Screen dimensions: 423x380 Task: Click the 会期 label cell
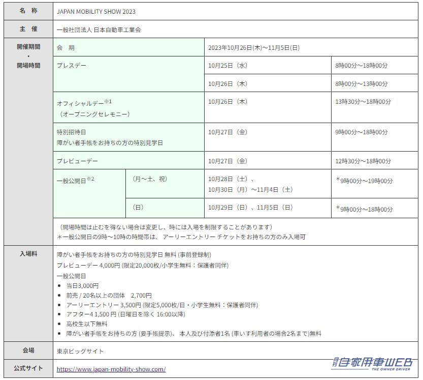(x=128, y=48)
